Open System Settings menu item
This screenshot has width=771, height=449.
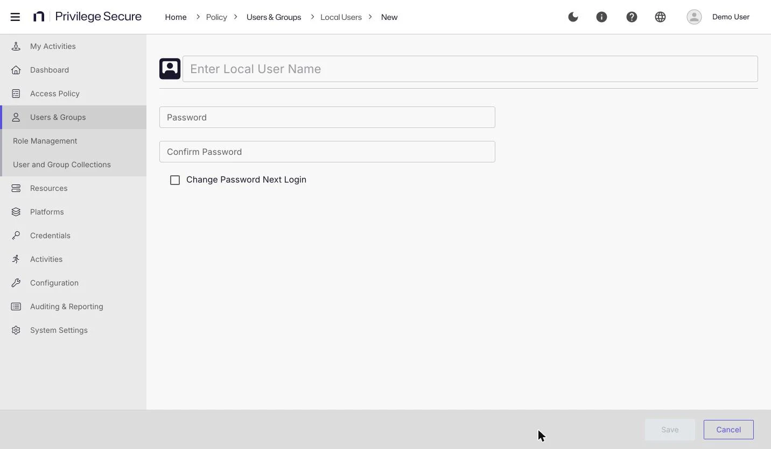73,330
